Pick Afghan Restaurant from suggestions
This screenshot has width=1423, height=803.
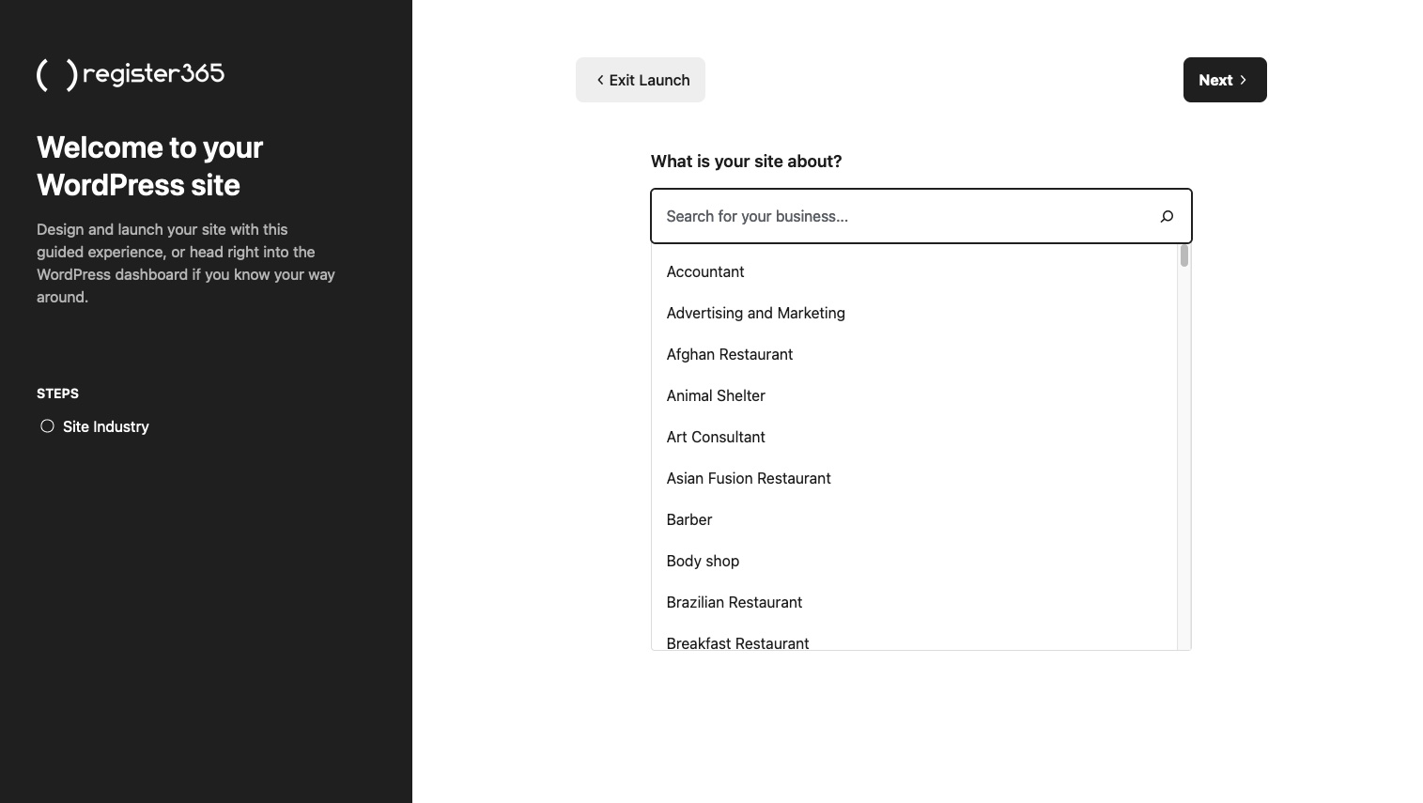(x=730, y=354)
